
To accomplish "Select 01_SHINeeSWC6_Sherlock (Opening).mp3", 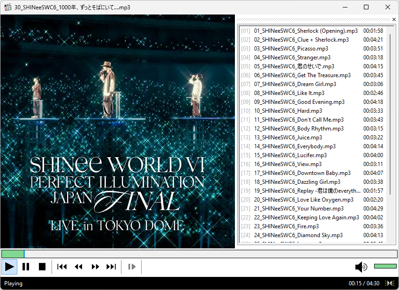I will 312,31.
